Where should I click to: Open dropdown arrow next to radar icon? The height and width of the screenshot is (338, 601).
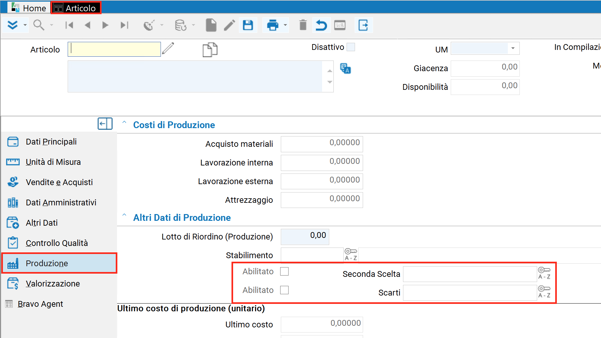162,25
